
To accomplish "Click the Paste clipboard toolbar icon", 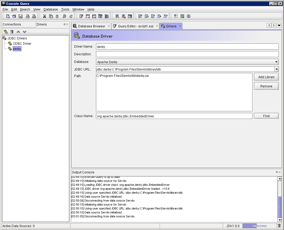I will pyautogui.click(x=57, y=16).
